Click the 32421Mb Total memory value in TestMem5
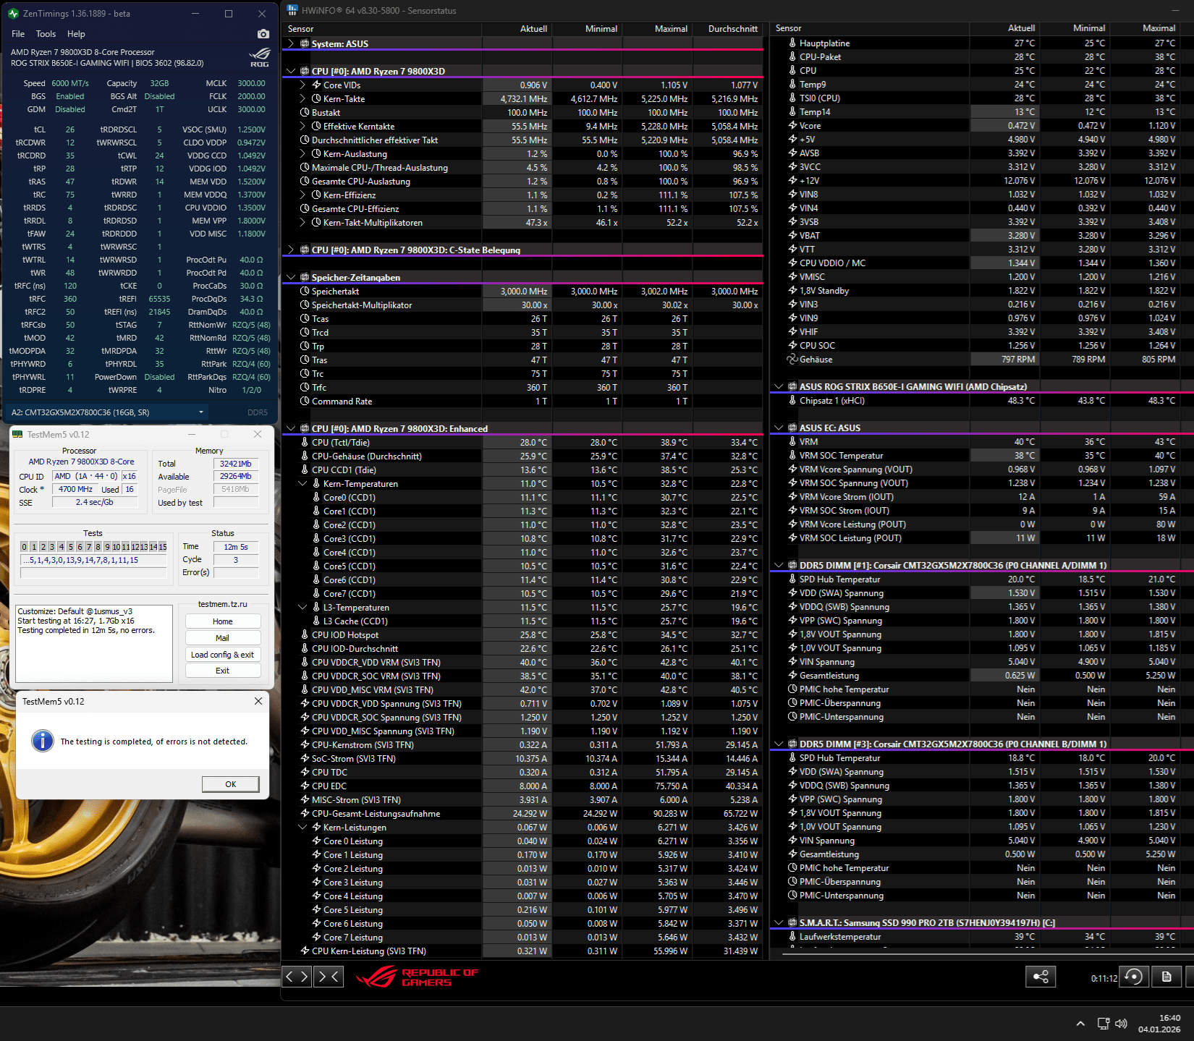 tap(236, 464)
